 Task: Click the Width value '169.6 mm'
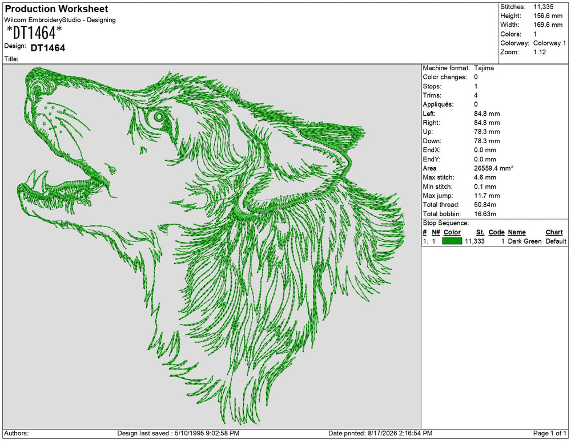pyautogui.click(x=548, y=25)
